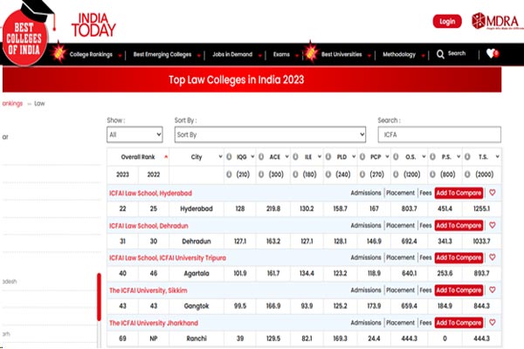This screenshot has height=349, width=524.
Task: Click the info icon beside P.S. header
Action: coord(432,157)
